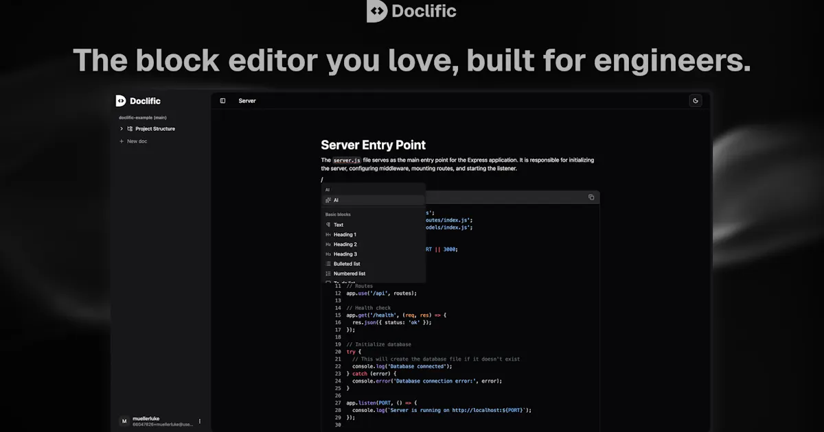Click the // Health check comment line
The image size is (824, 432).
point(369,308)
